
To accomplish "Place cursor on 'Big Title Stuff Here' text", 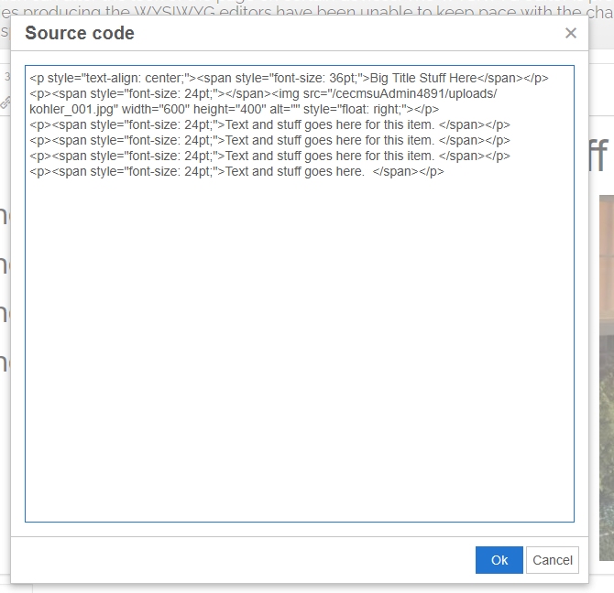I will (423, 79).
